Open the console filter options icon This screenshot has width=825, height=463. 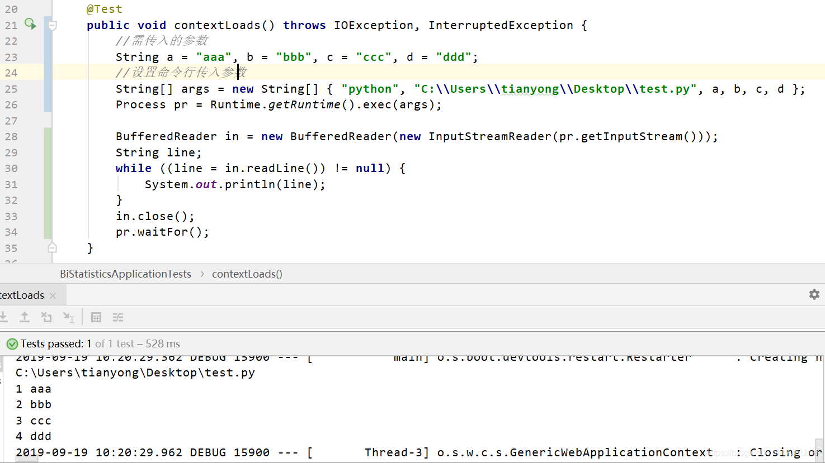[117, 317]
